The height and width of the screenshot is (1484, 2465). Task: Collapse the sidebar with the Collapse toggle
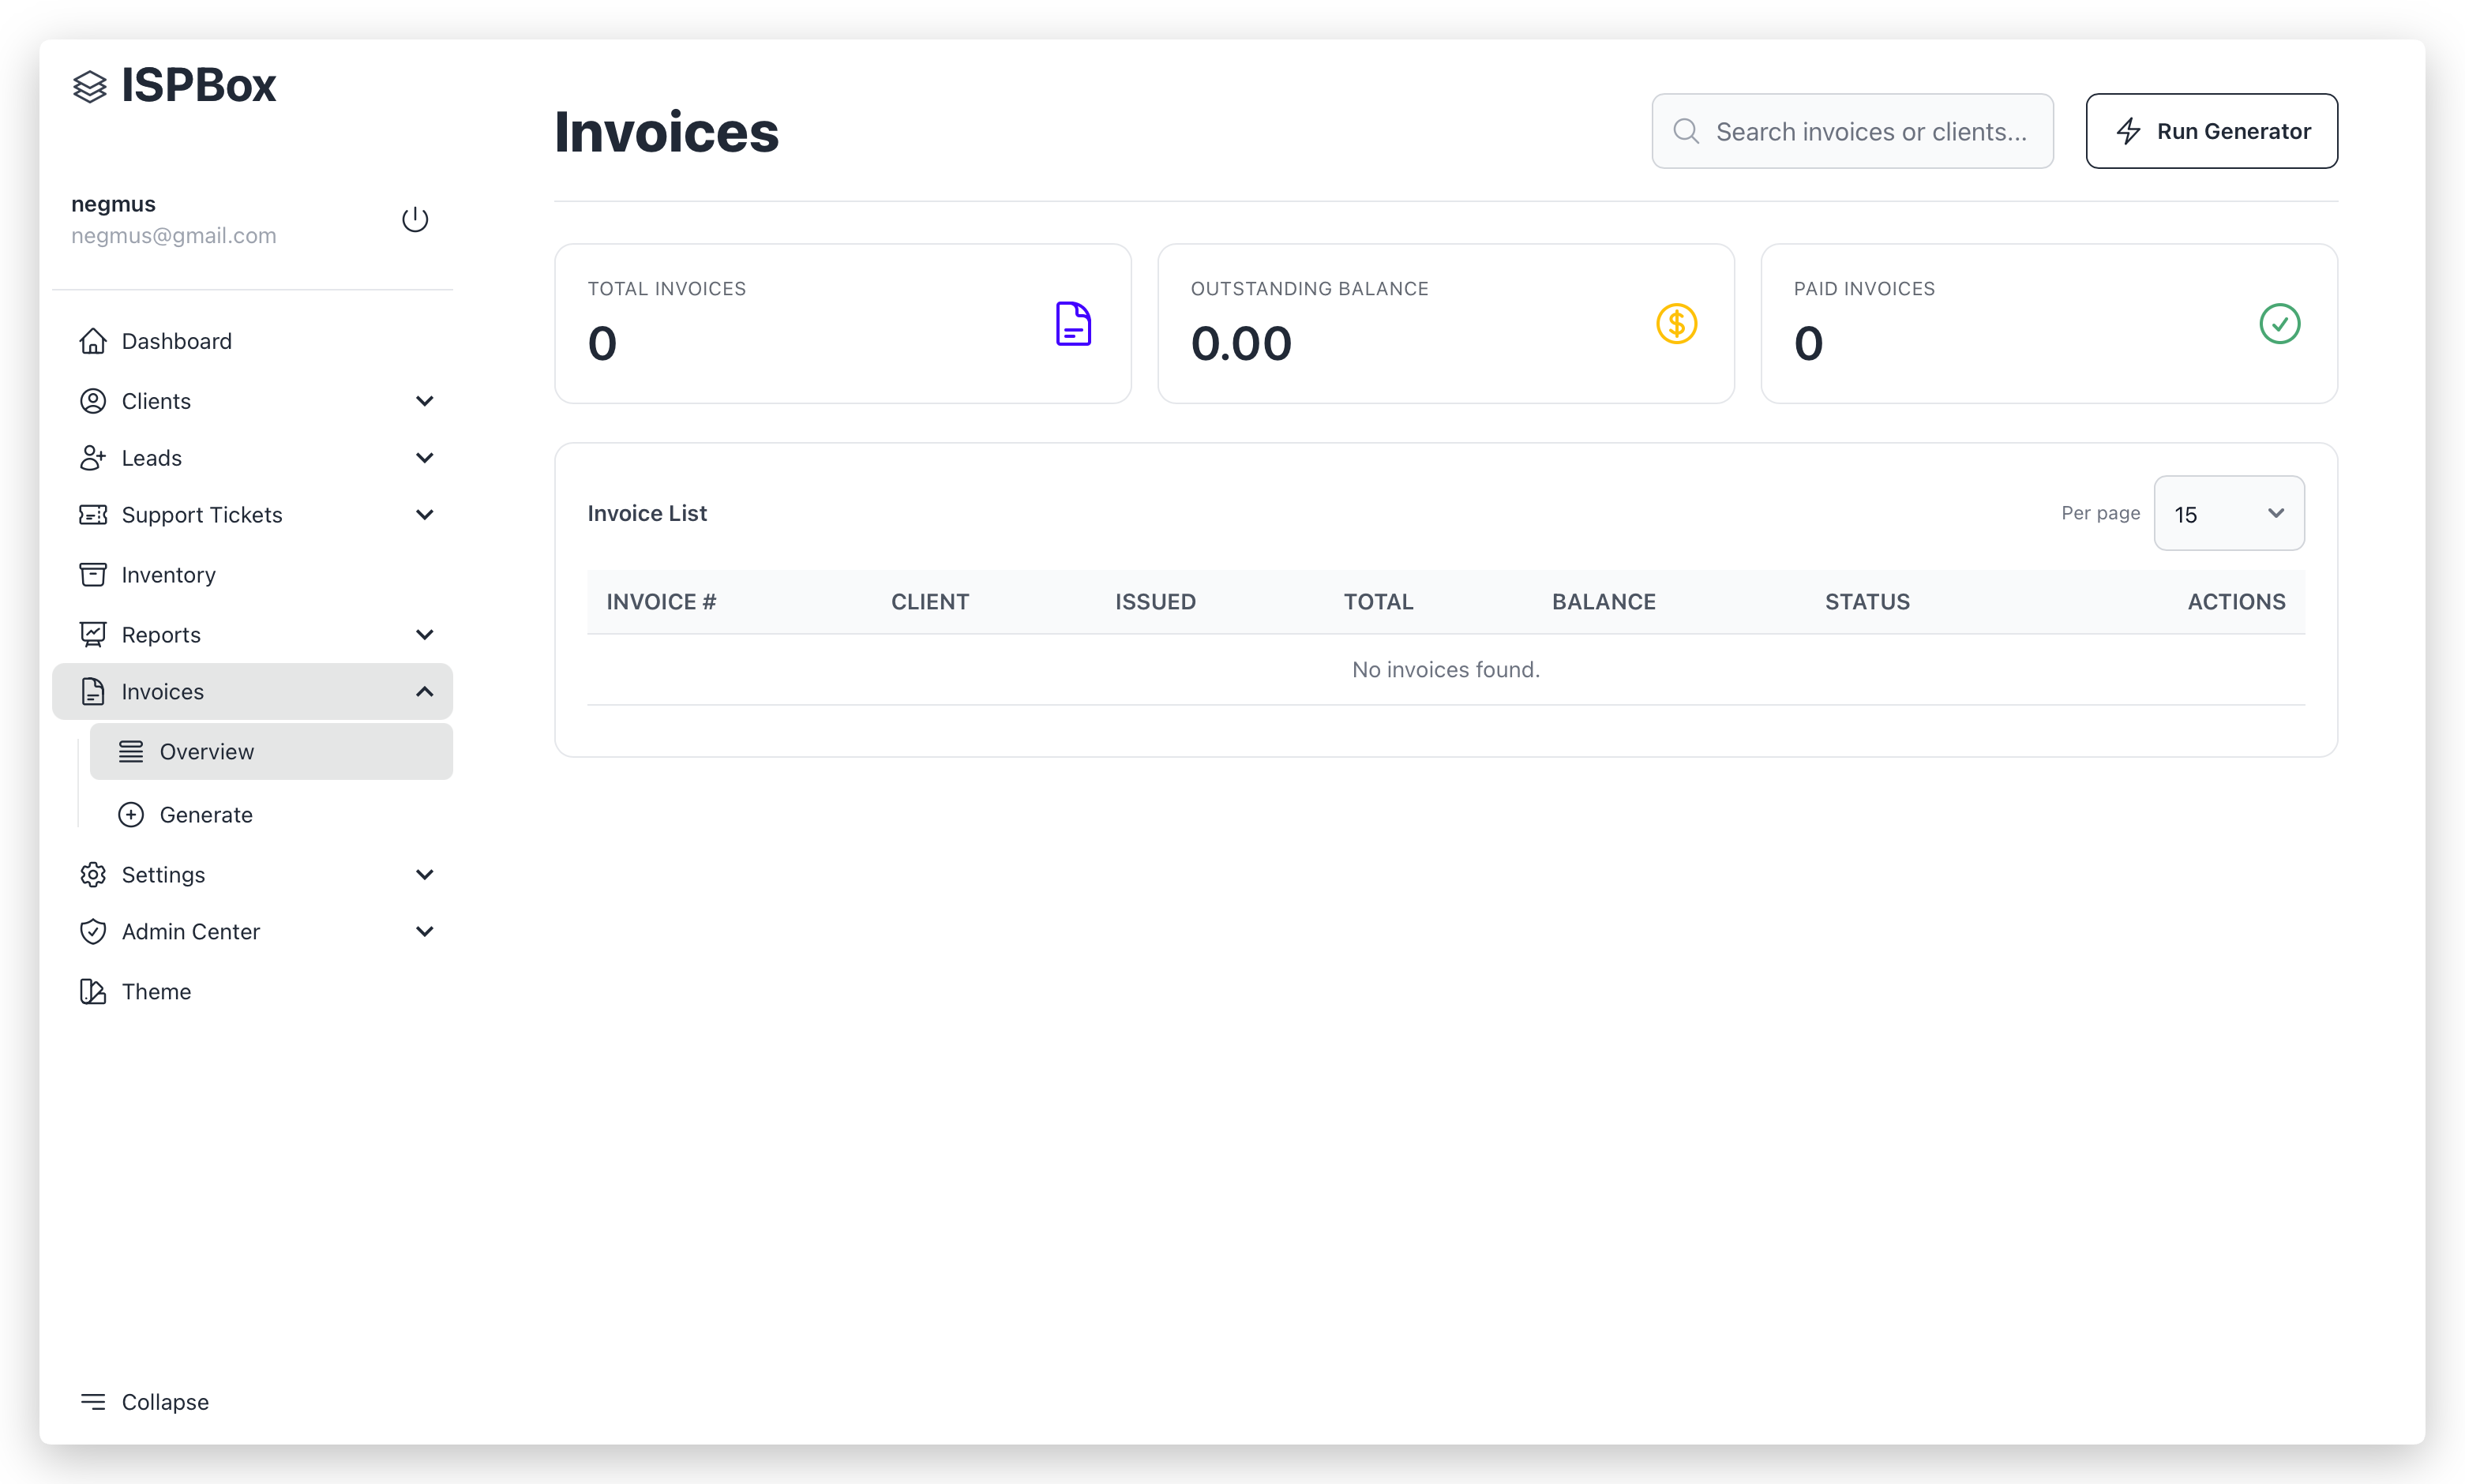(145, 1401)
